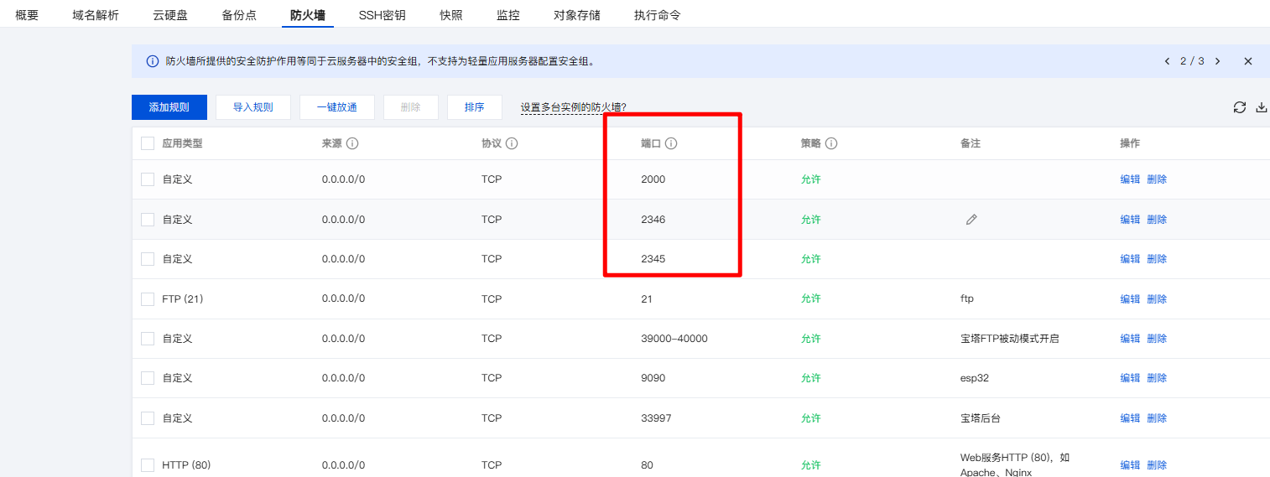Open the 对象存储 tab

point(576,15)
